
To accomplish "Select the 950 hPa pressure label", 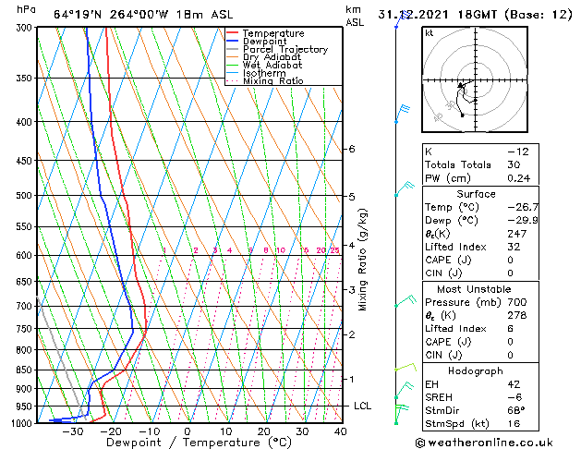I will coord(26,407).
